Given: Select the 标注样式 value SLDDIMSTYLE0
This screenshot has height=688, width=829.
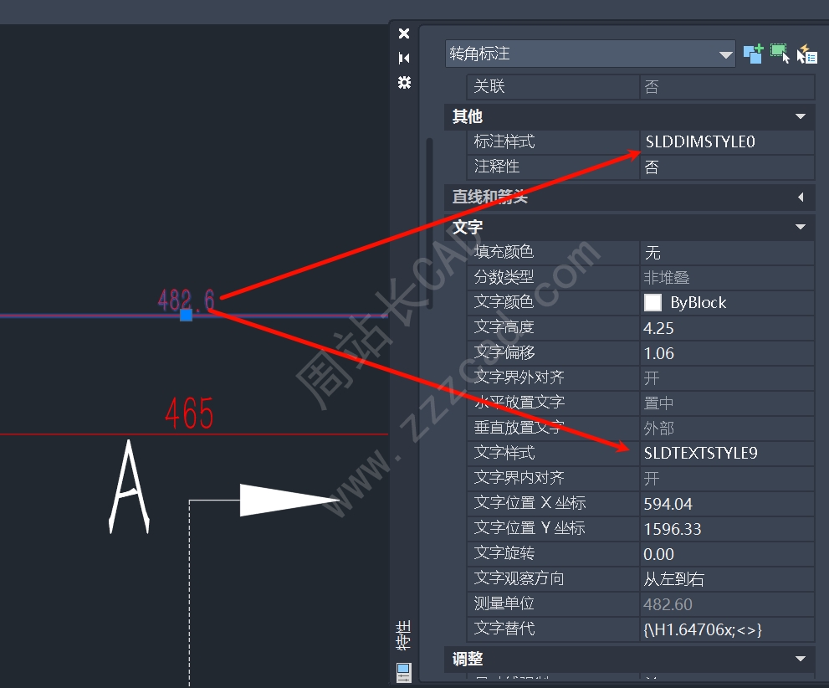Looking at the screenshot, I should 726,142.
